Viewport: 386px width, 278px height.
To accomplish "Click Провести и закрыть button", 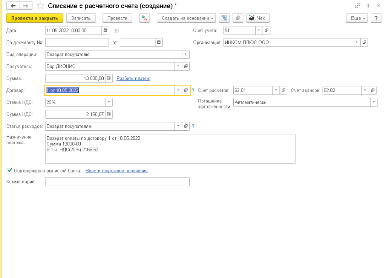I will 34,18.
